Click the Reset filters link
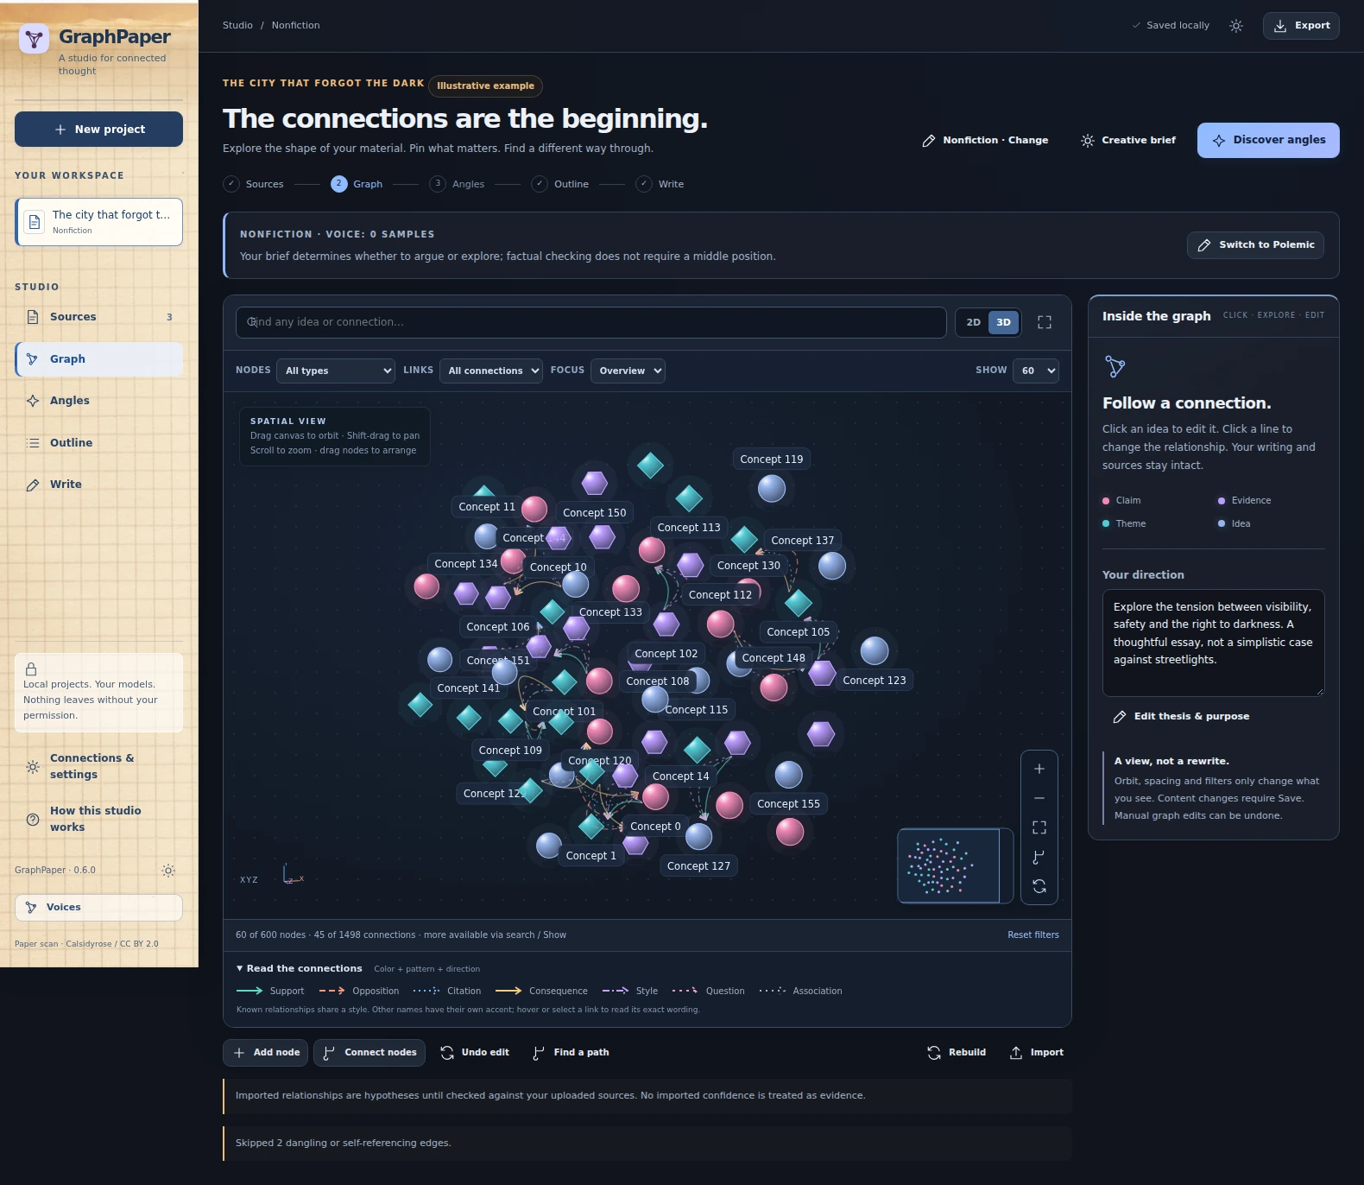 pyautogui.click(x=1033, y=935)
